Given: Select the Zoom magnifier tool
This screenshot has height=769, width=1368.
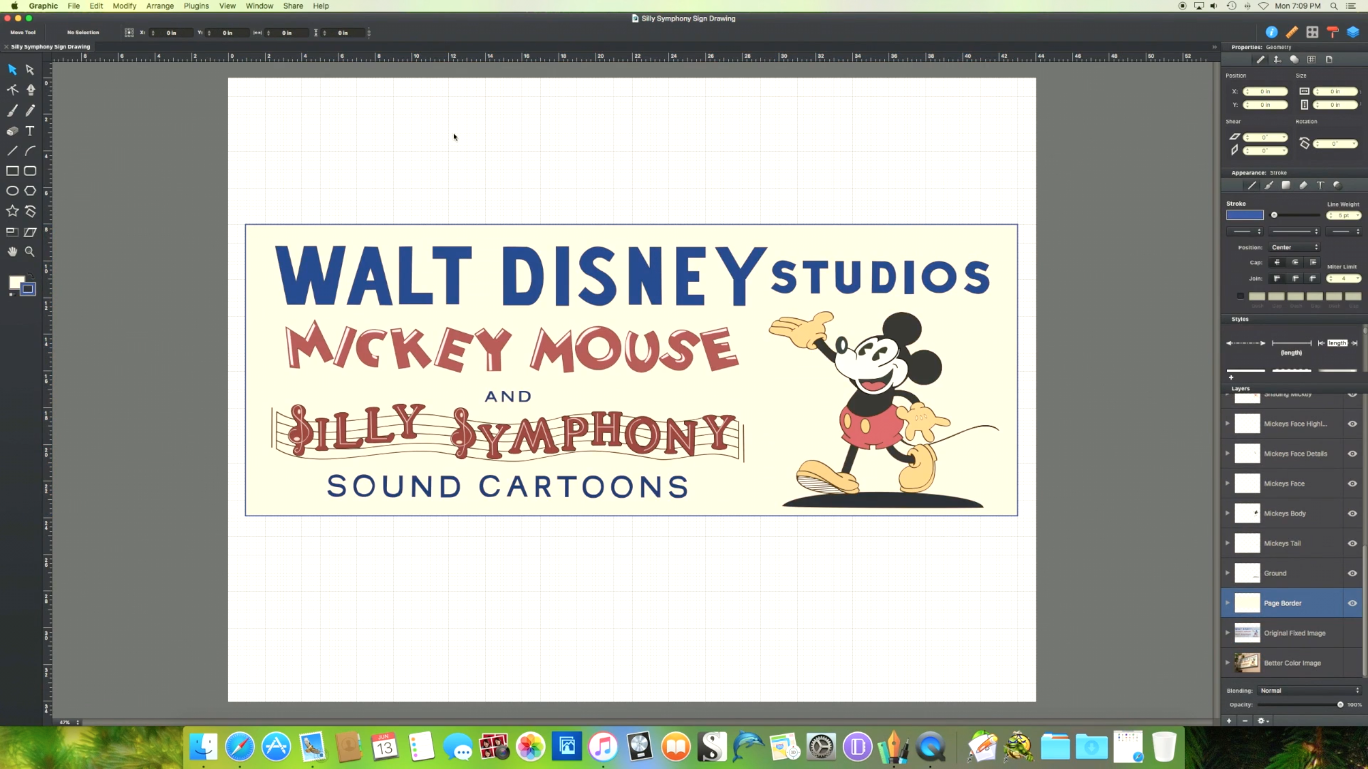Looking at the screenshot, I should pos(30,252).
